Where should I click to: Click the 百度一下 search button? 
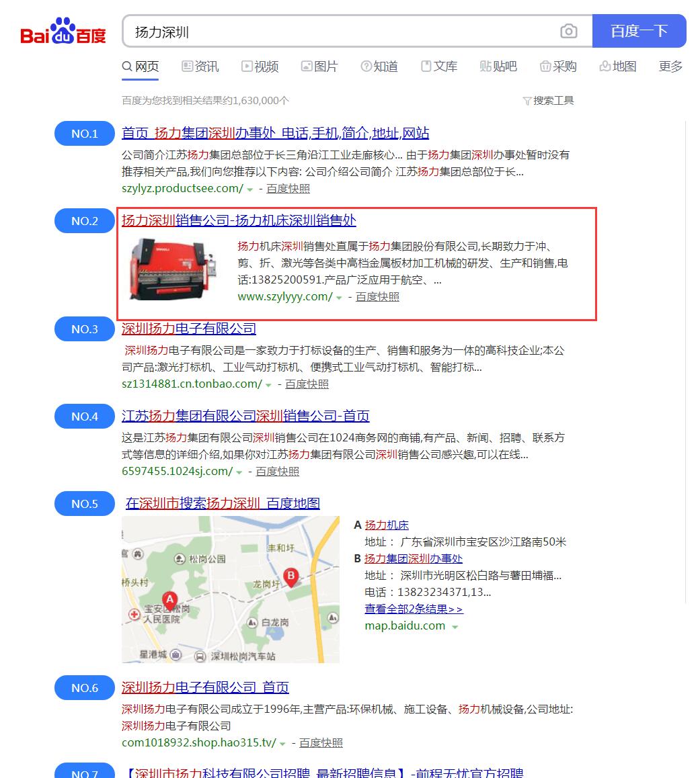pos(639,31)
